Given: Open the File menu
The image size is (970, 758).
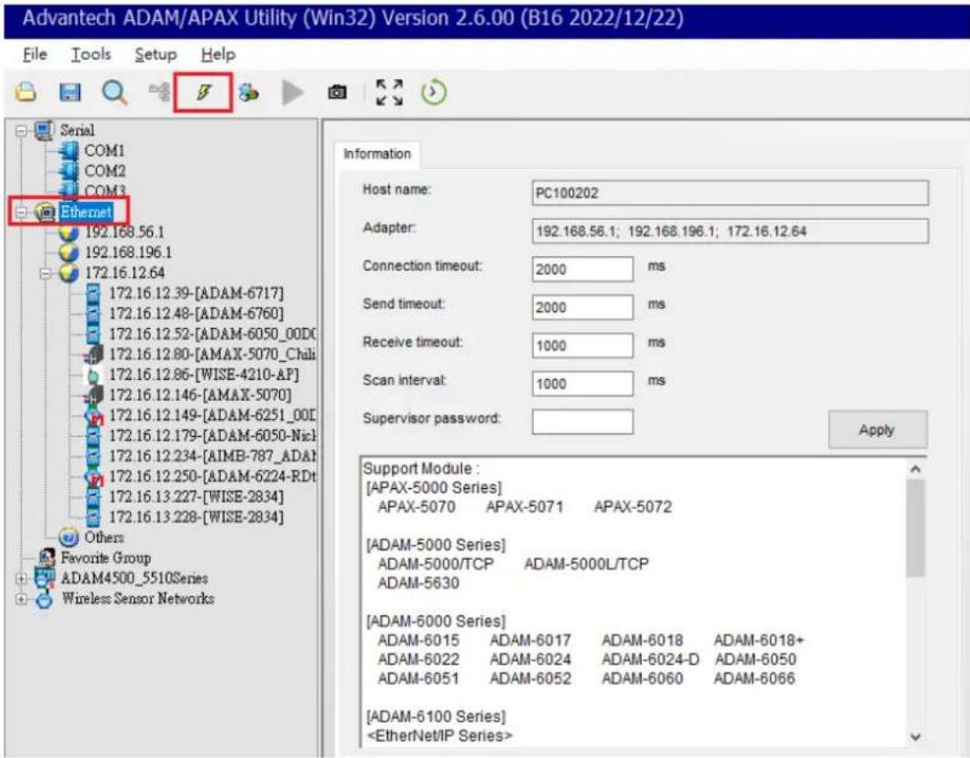Looking at the screenshot, I should [x=35, y=55].
